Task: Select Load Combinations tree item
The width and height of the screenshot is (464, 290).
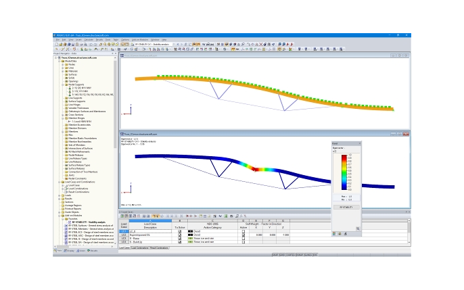Action: tap(78, 189)
